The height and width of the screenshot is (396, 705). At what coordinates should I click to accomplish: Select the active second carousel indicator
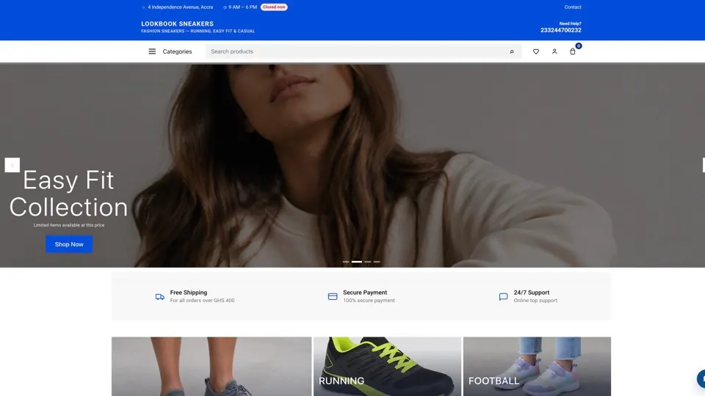[357, 262]
